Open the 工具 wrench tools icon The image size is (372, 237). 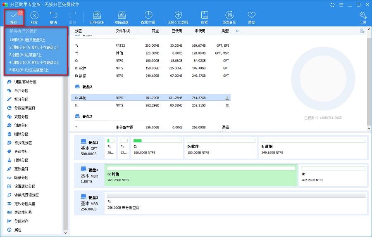click(x=362, y=16)
